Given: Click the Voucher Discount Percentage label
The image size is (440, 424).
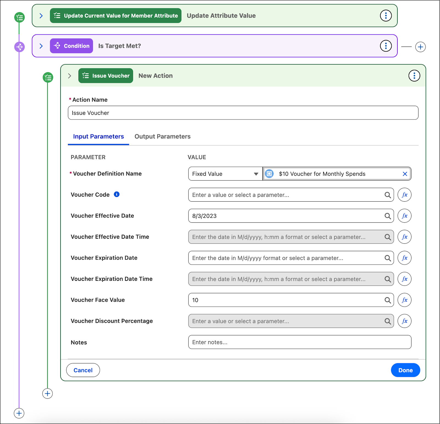Looking at the screenshot, I should pos(112,321).
